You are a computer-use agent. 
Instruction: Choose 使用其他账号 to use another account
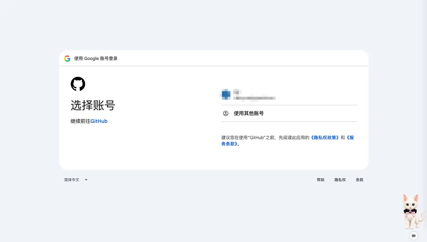click(289, 113)
